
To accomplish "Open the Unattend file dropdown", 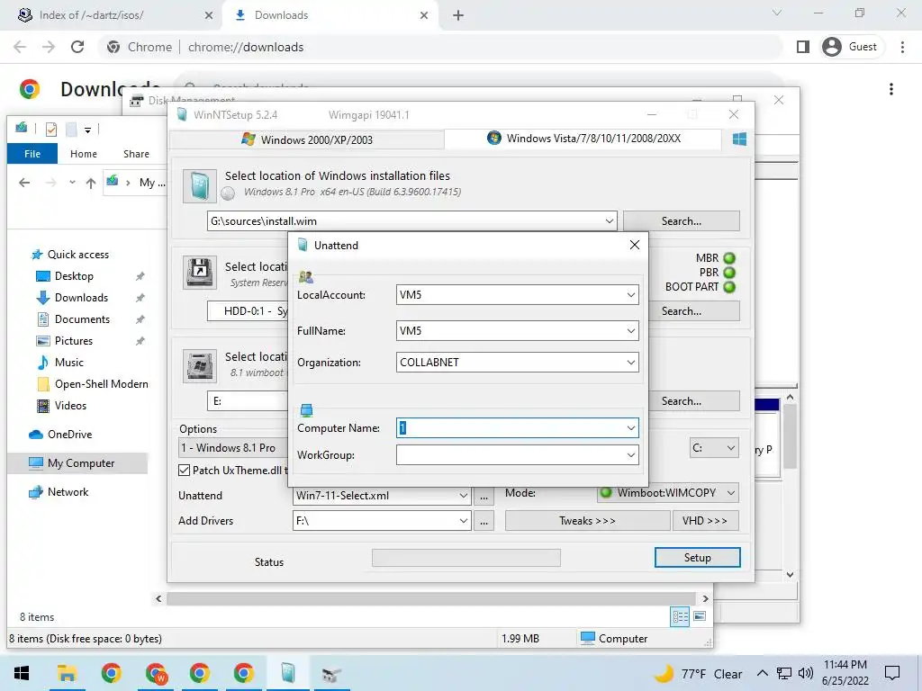I will click(464, 496).
